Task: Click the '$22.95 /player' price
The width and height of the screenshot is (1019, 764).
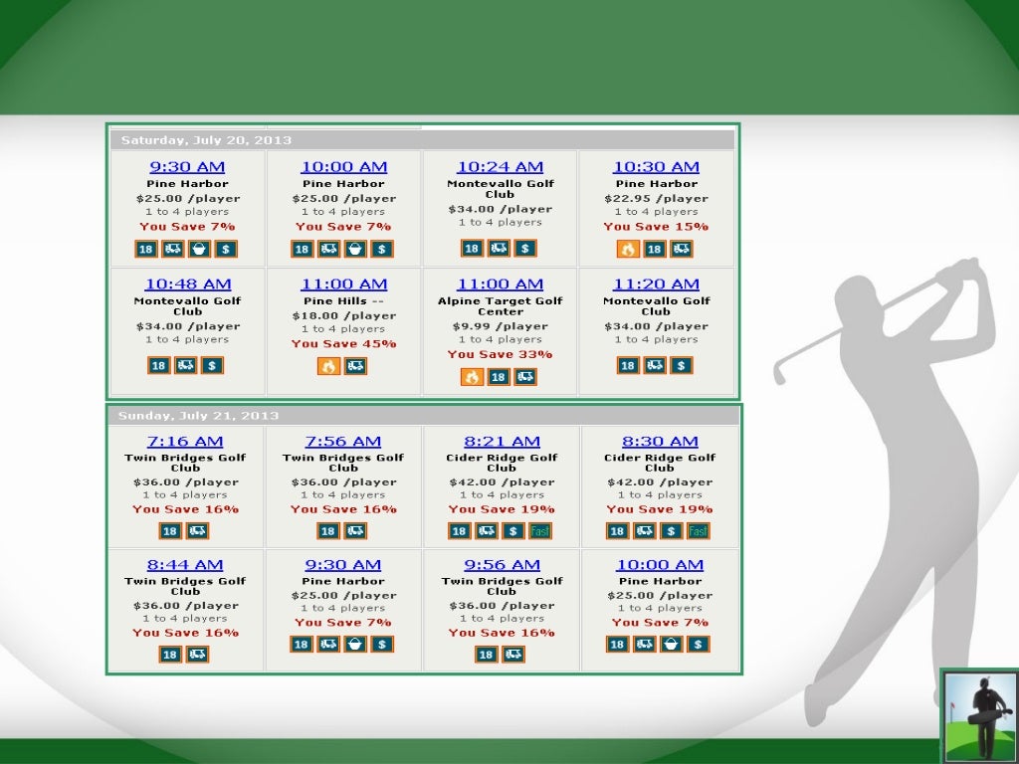Action: click(x=657, y=199)
